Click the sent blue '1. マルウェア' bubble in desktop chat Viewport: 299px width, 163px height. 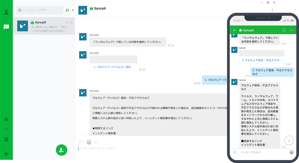215,80
